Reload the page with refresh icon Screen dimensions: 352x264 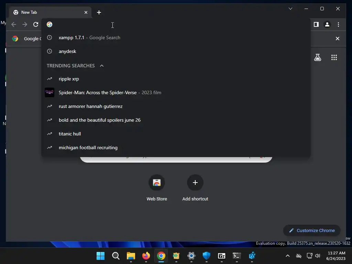(36, 24)
